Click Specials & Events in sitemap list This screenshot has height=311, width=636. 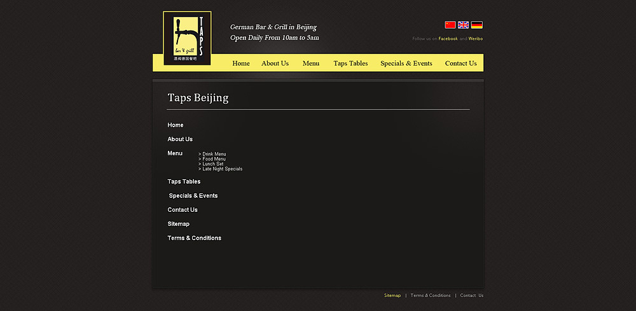pos(193,195)
